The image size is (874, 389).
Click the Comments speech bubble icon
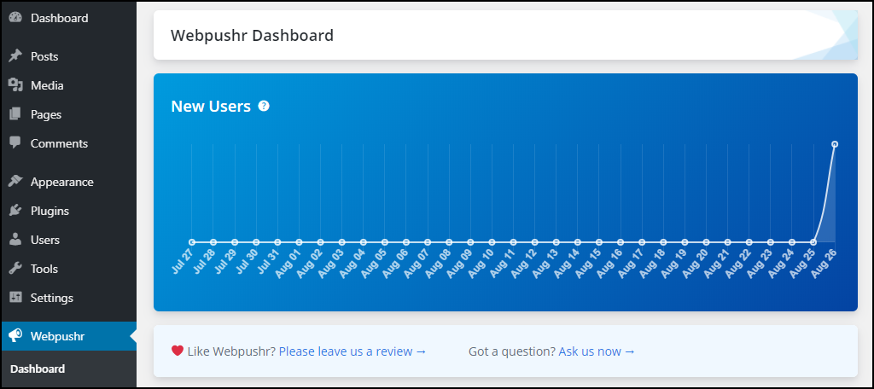coord(15,143)
